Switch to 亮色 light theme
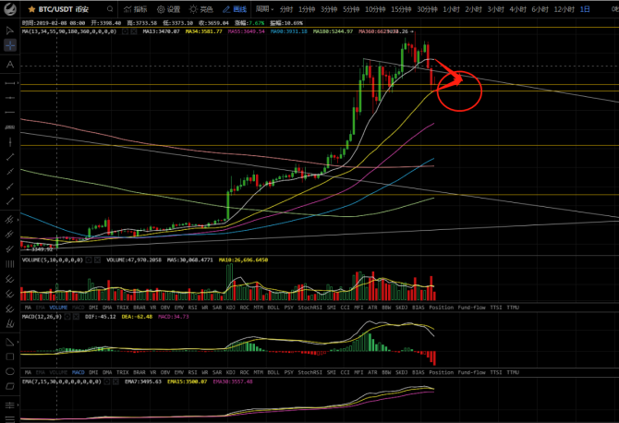This screenshot has width=619, height=423. point(201,9)
